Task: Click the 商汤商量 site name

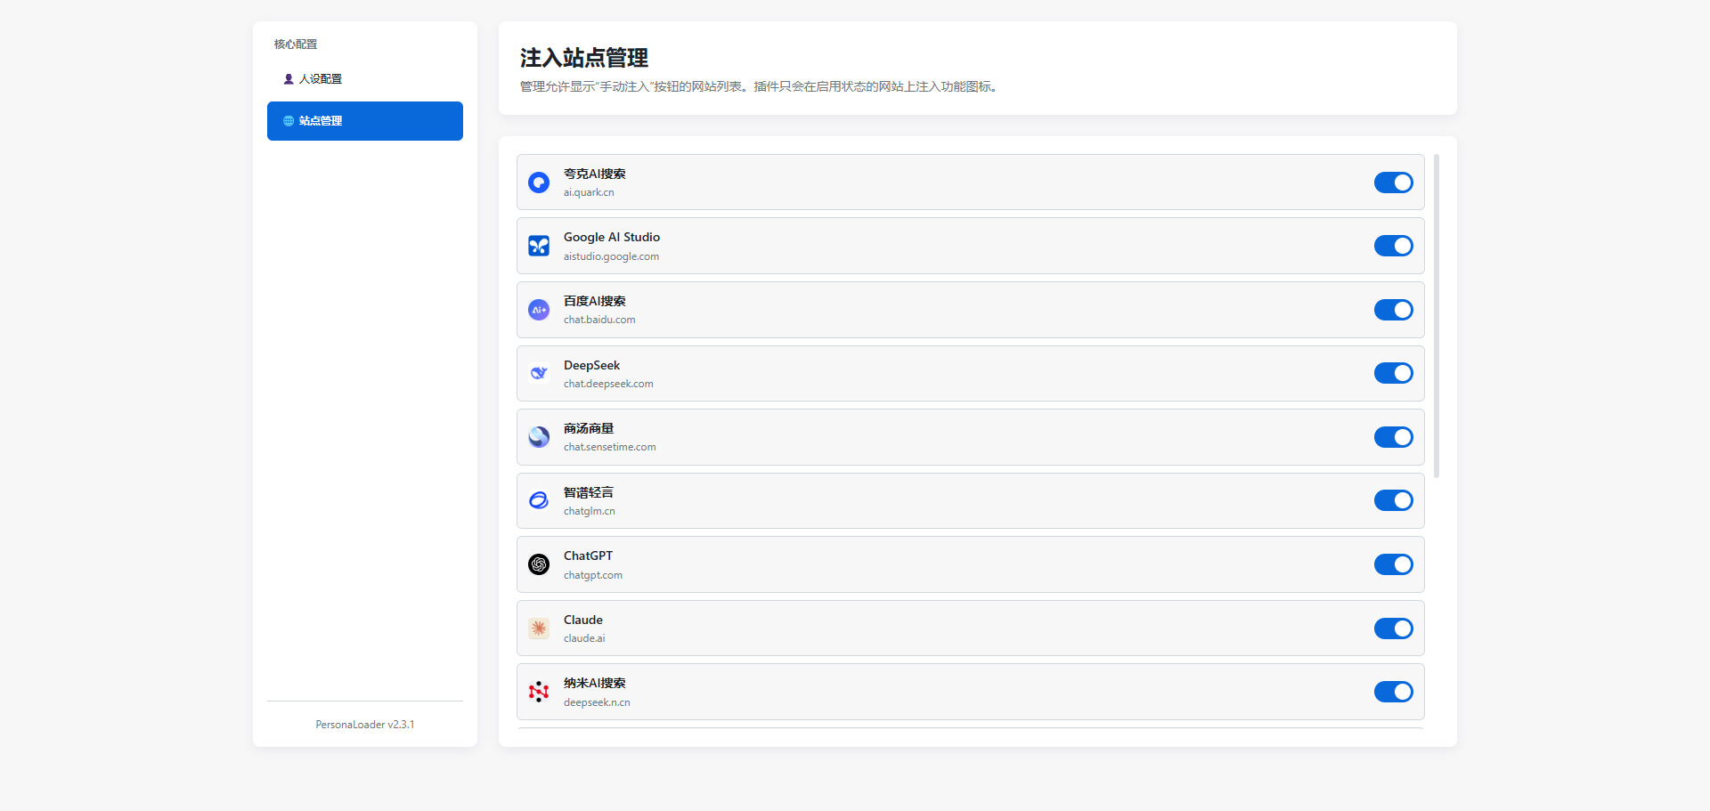Action: [x=589, y=428]
